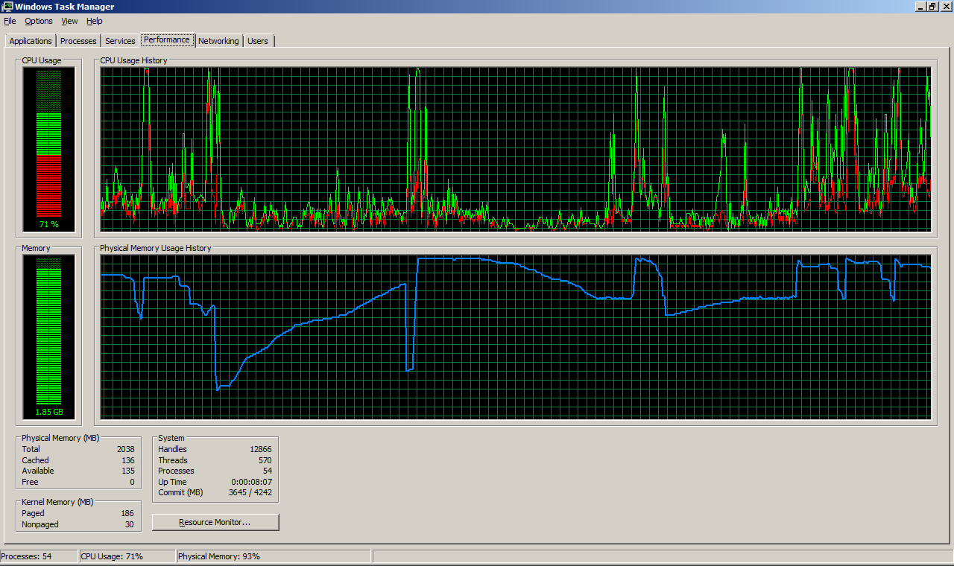The height and width of the screenshot is (566, 954).
Task: Click the Available label in Physical Memory
Action: 38,471
